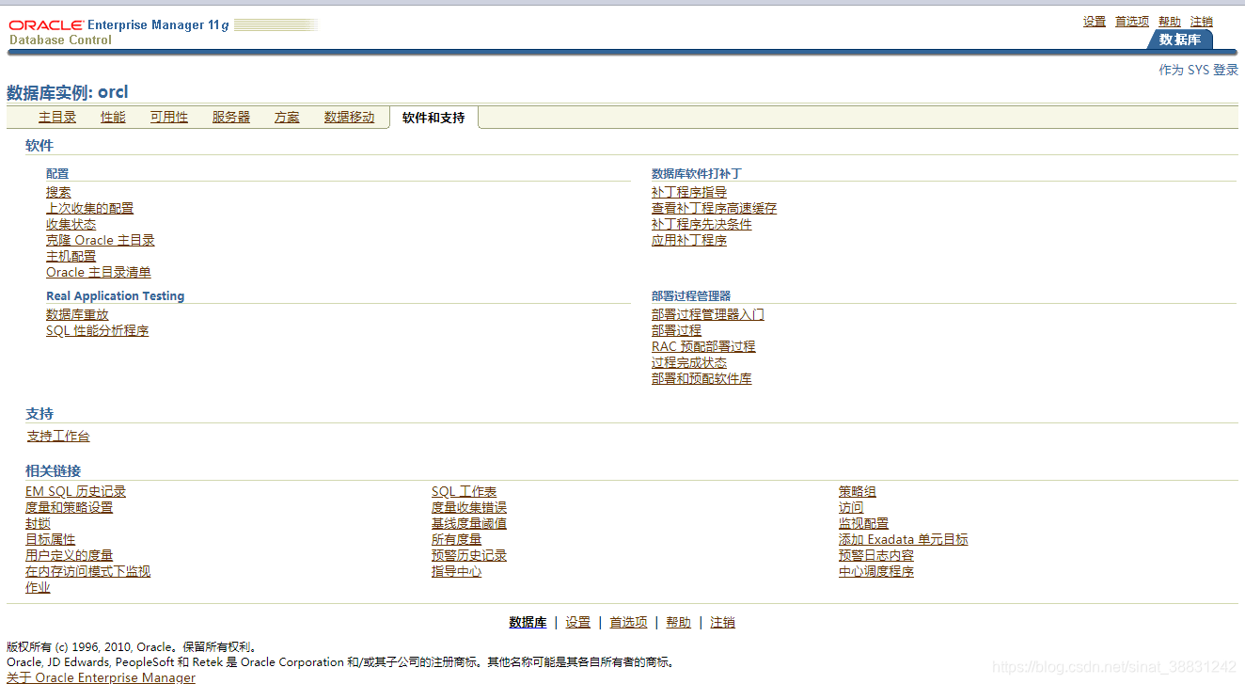View 收集状态 link
The width and height of the screenshot is (1245, 684).
coord(71,224)
